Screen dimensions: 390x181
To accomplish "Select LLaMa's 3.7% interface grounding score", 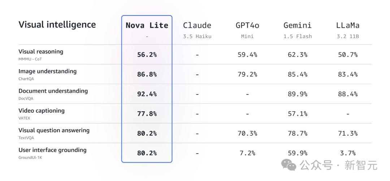I will coord(348,153).
